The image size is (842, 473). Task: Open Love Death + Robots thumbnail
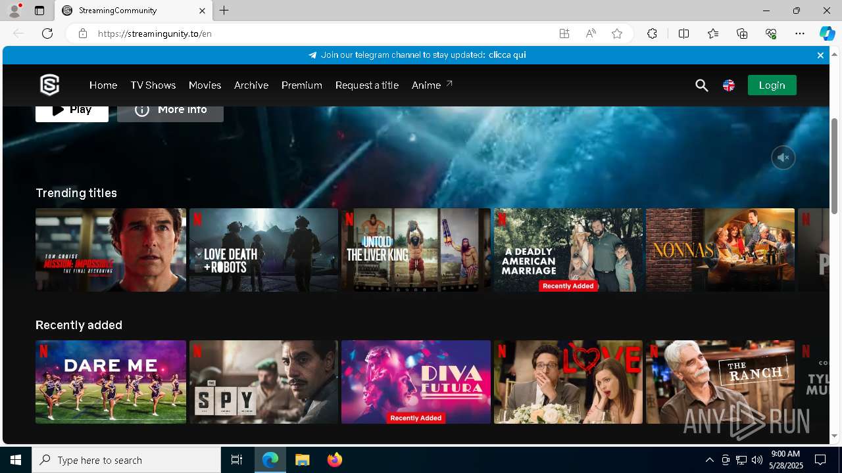[264, 250]
